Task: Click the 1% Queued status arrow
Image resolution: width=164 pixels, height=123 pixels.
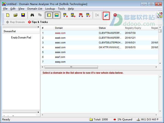Action: point(115,119)
